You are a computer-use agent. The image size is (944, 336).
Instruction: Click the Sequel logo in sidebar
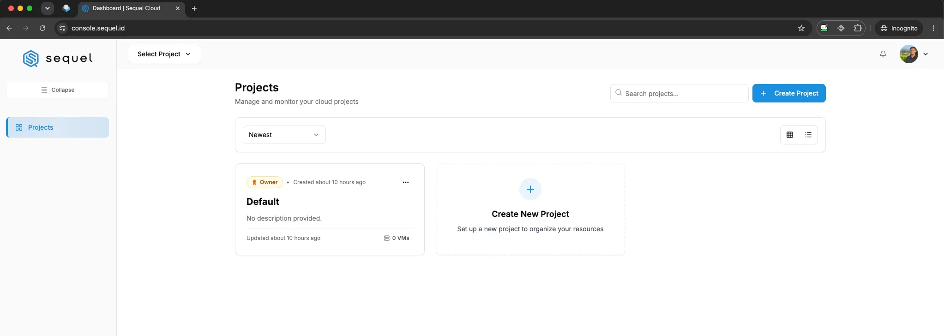point(58,59)
